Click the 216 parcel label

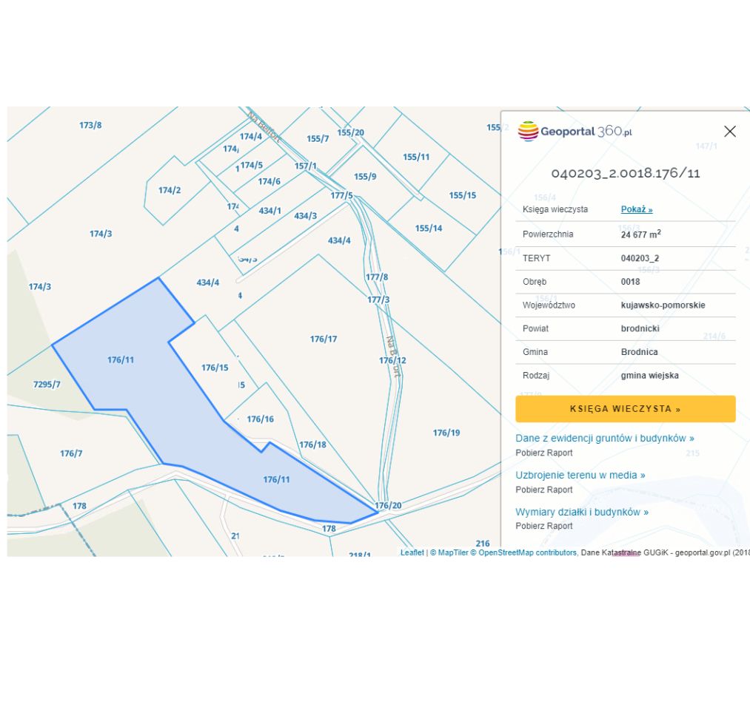483,544
